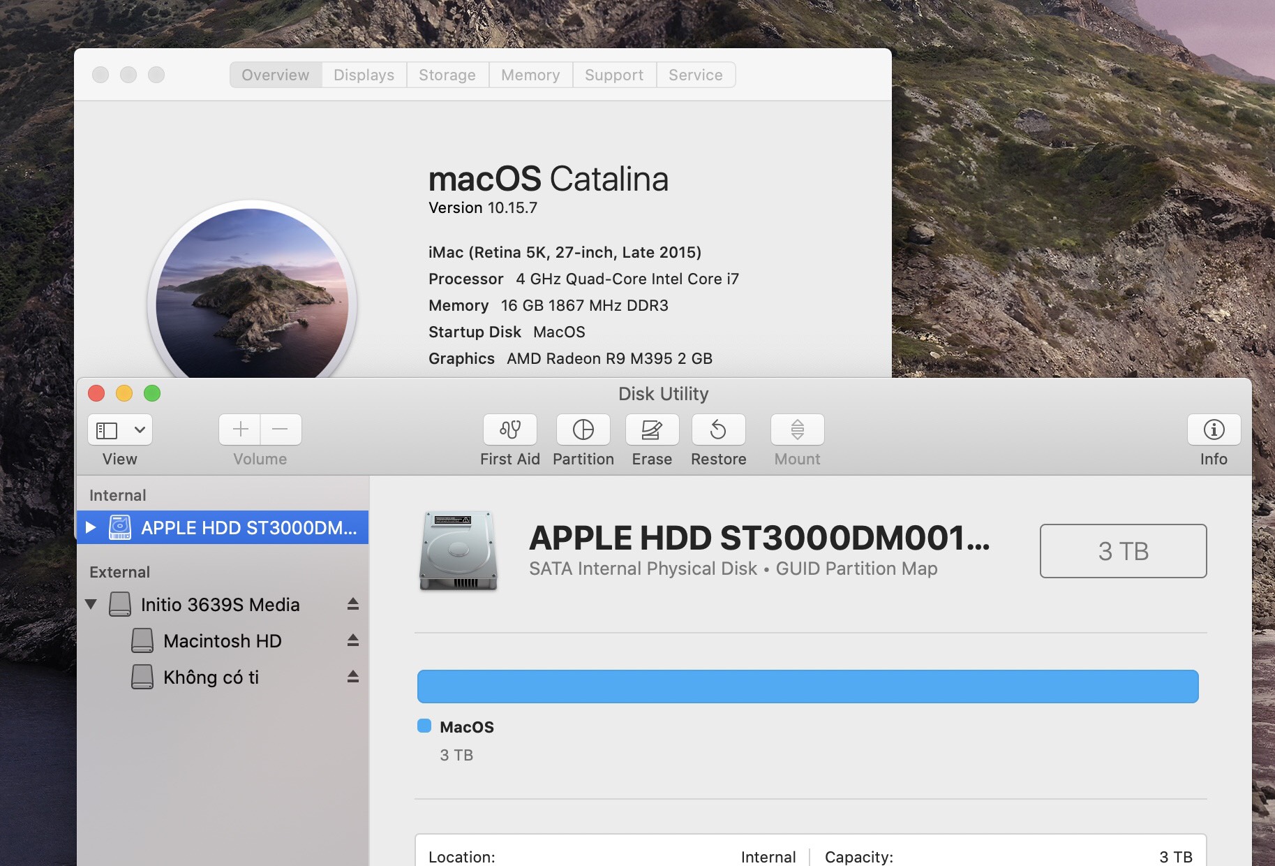The width and height of the screenshot is (1275, 866).
Task: Select Macintosh HD in the sidebar
Action: click(x=222, y=640)
